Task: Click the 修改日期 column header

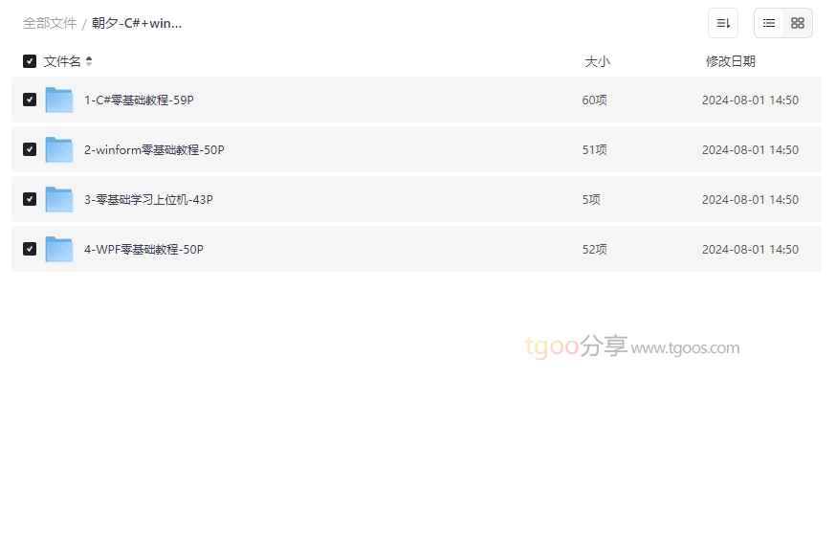Action: pos(731,62)
